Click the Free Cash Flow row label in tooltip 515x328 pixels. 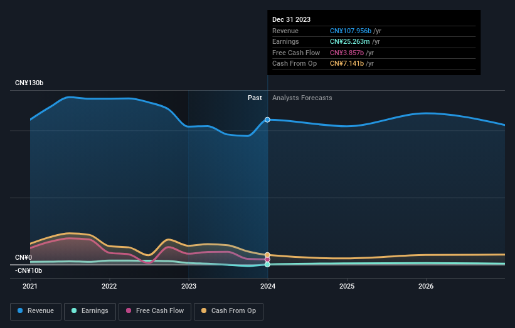point(296,53)
